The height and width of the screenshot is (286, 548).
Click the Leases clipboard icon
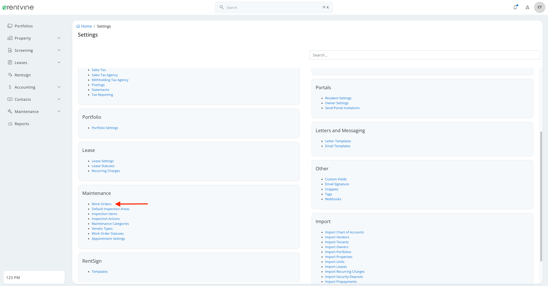[x=10, y=62]
